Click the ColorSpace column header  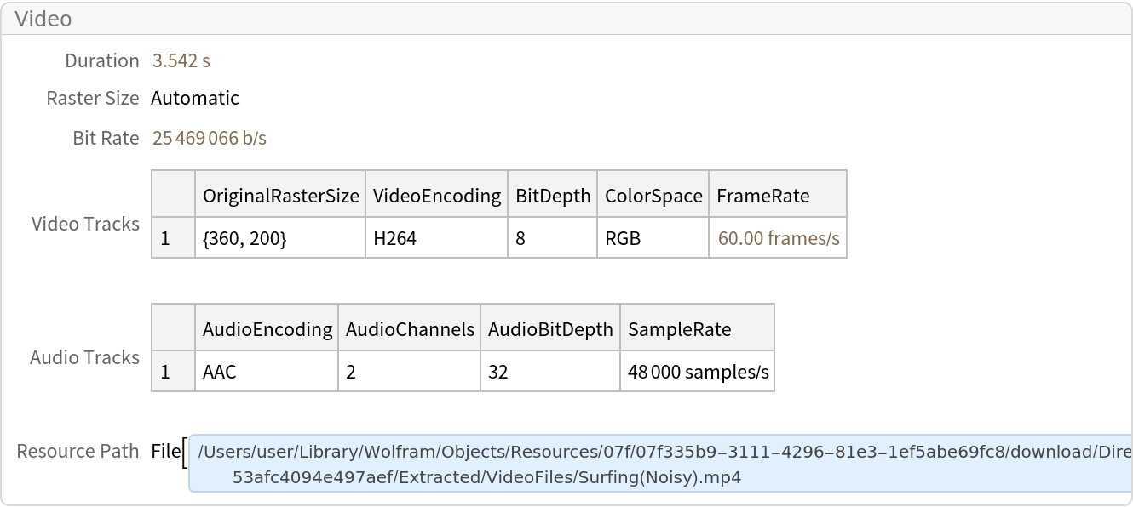pos(653,196)
